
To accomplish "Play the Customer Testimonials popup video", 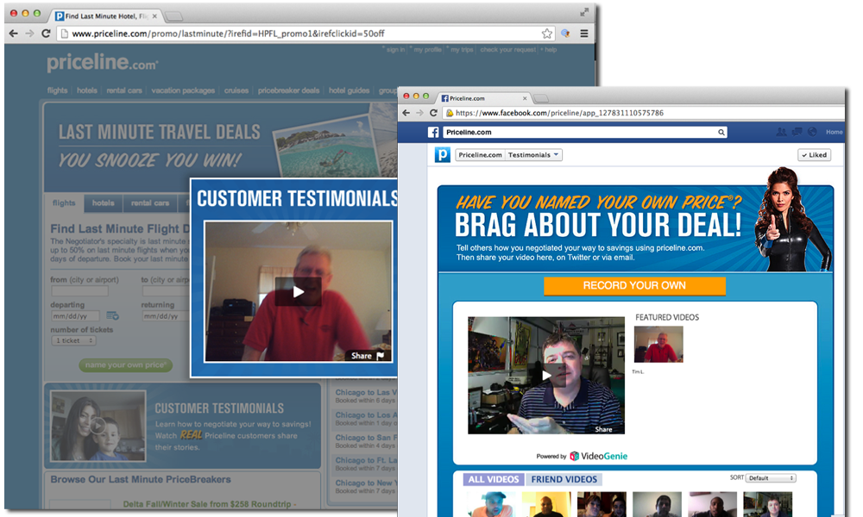I will [299, 292].
